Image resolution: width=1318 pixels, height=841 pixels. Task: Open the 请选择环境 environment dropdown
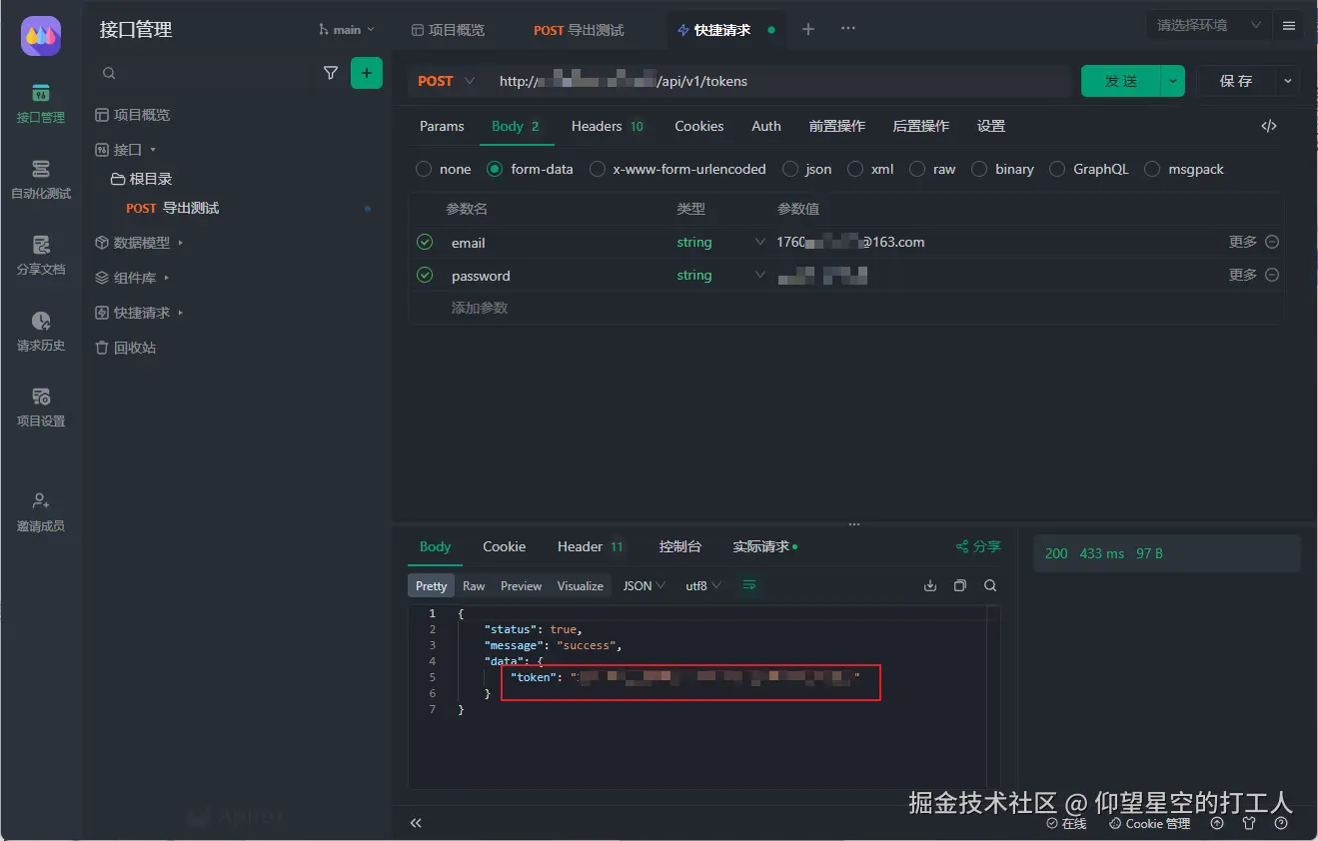pyautogui.click(x=1209, y=25)
